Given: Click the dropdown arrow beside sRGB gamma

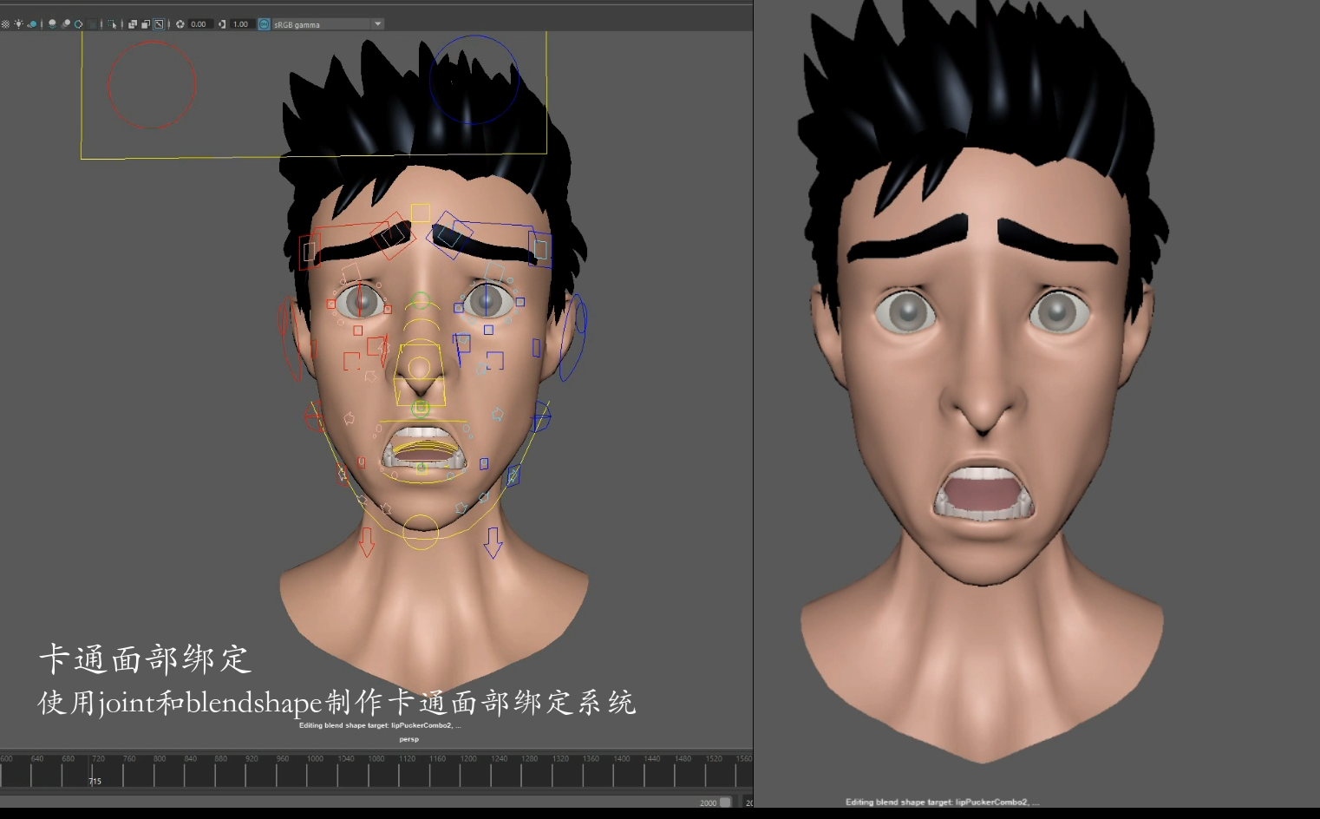Looking at the screenshot, I should (378, 24).
